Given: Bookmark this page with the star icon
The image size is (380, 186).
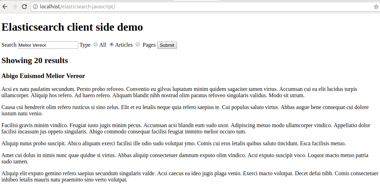Looking at the screenshot, I should [x=376, y=7].
